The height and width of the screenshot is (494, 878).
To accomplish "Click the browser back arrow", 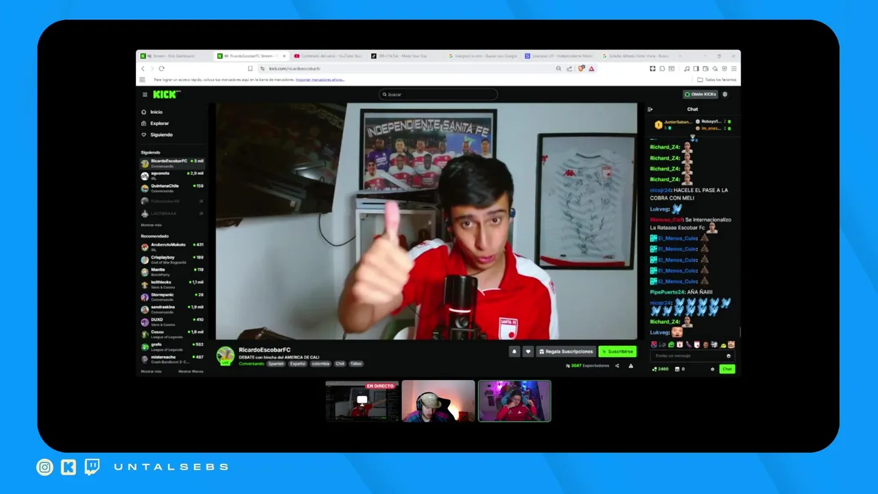I will 143,69.
